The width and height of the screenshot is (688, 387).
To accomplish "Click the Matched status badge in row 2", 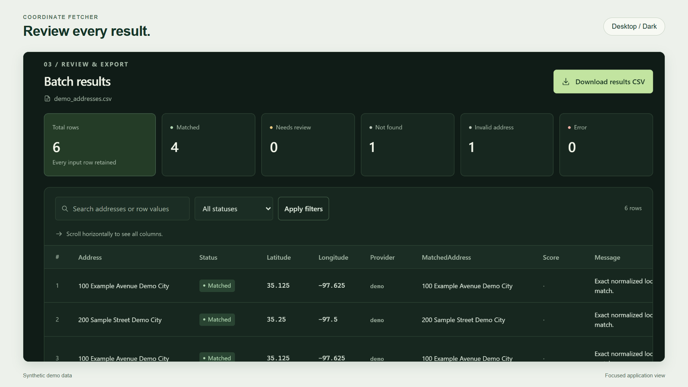I will (217, 319).
